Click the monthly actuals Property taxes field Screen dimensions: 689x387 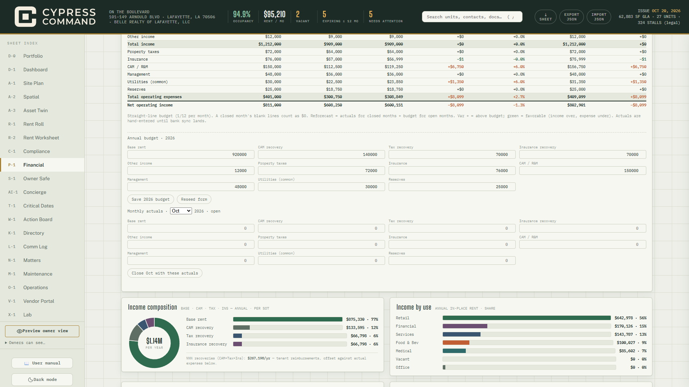[322, 244]
